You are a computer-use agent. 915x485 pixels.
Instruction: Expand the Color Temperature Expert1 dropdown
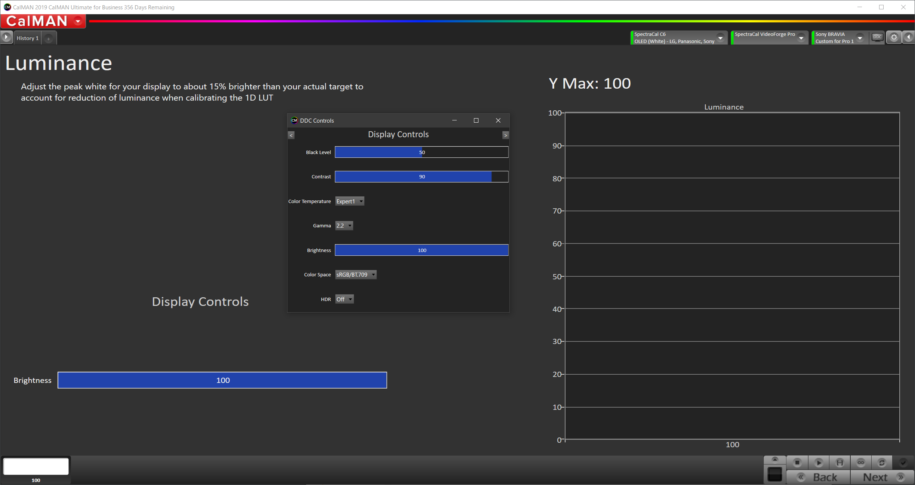click(350, 201)
